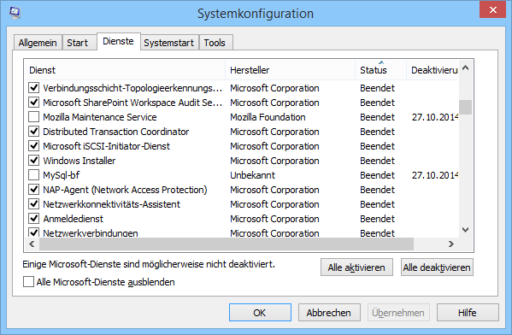Click the MySql-bf row deactivation date 27.10.2014
The width and height of the screenshot is (512, 335).
click(x=435, y=175)
